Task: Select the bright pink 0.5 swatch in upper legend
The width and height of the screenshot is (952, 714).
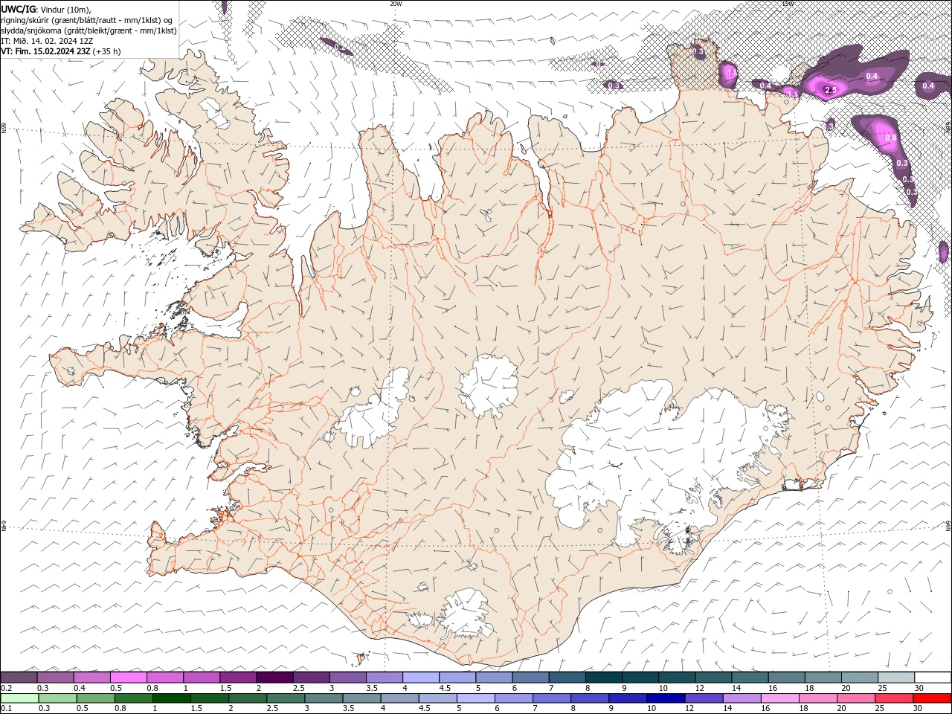Action: click(129, 678)
